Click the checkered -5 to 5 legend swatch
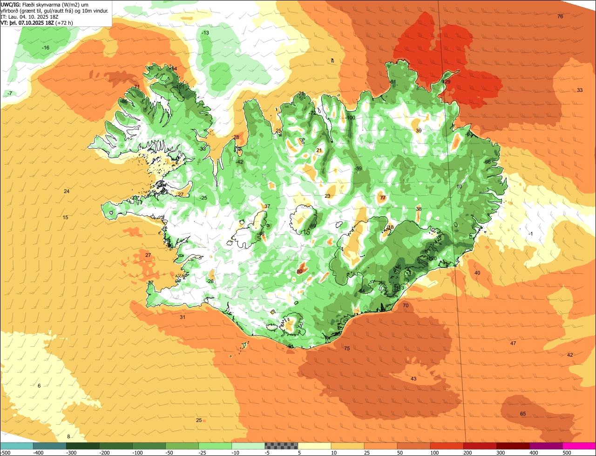Screen dimensions: 596x456 (x=281, y=446)
